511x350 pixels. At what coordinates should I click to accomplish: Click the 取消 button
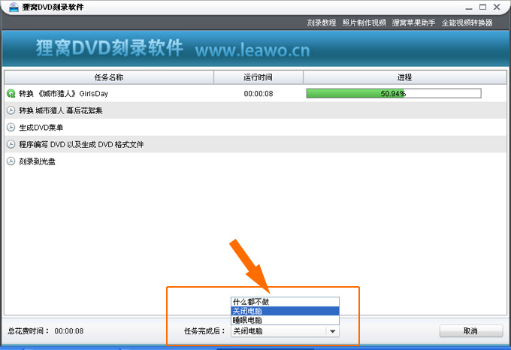470,330
